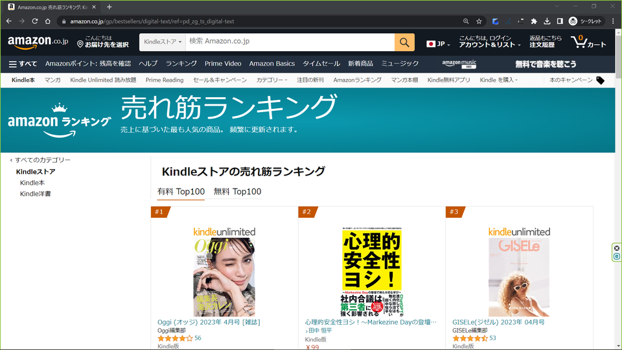Open the JP language selector dropdown
Screen dimensions: 622x350
[438, 43]
